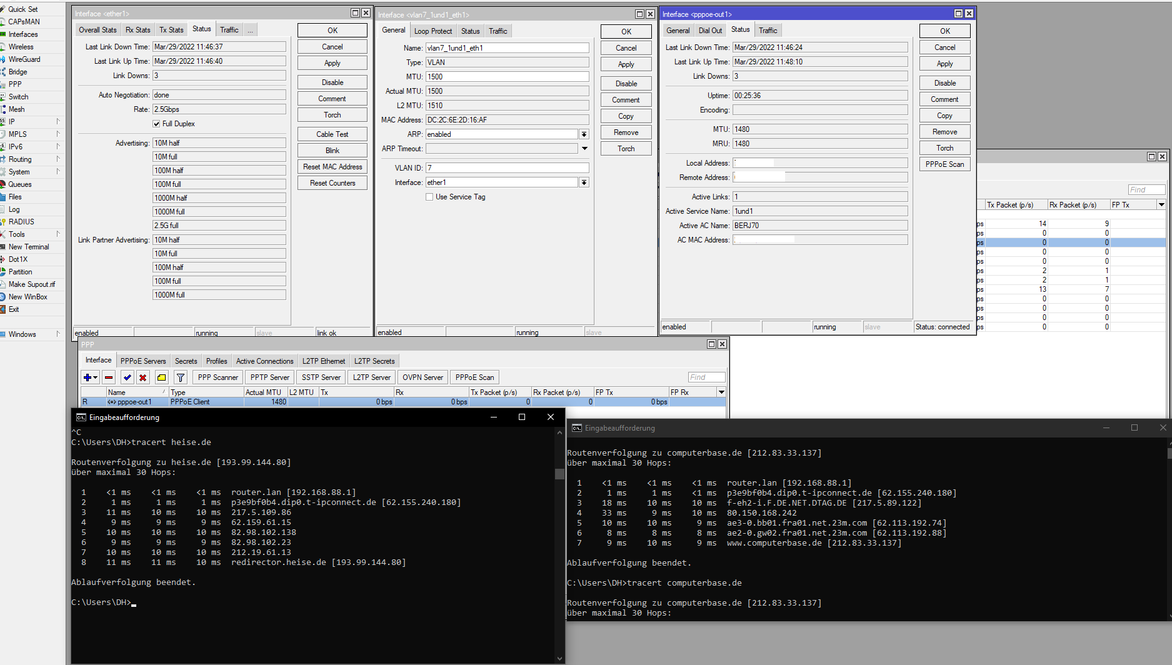The height and width of the screenshot is (665, 1172).
Task: Click Cable Test in the ether1 window
Action: tap(333, 134)
